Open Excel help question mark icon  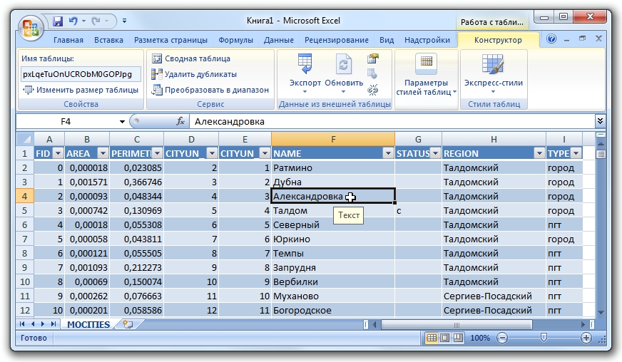(x=551, y=40)
